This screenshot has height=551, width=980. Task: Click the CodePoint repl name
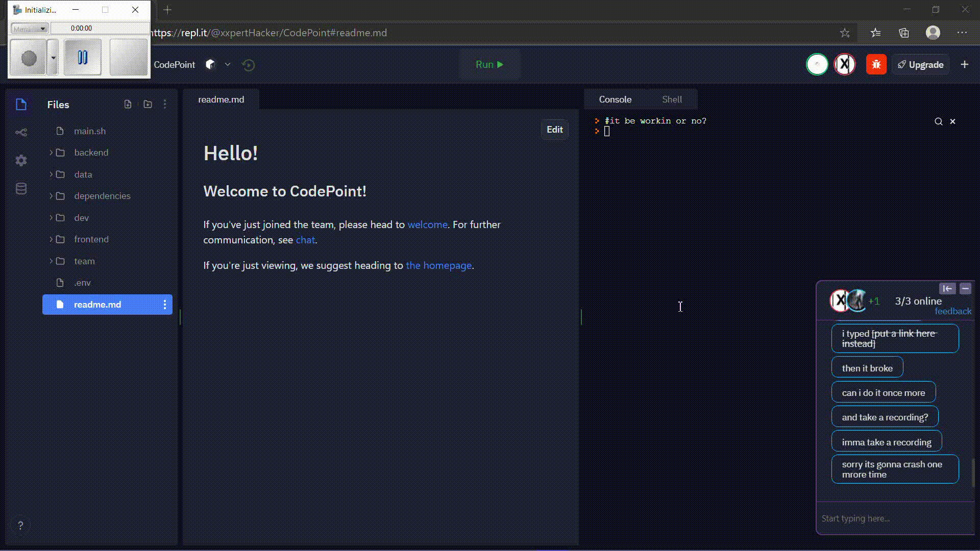coord(174,65)
